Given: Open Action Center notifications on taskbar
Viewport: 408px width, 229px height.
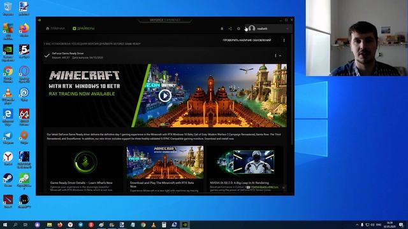Looking at the screenshot, I should [x=402, y=225].
